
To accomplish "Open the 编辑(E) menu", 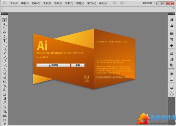I will [x=25, y=3].
